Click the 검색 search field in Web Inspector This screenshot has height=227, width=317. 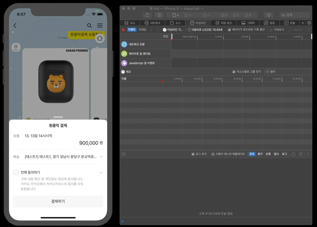295,15
